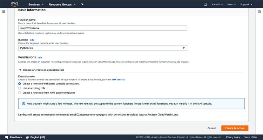Open the Runtime Python 3.6 dropdown

tap(102, 48)
